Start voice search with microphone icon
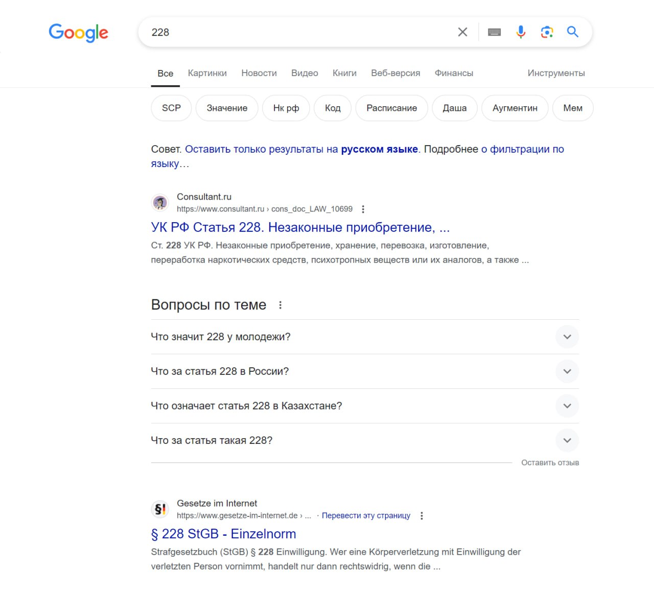The image size is (654, 593). [x=521, y=32]
